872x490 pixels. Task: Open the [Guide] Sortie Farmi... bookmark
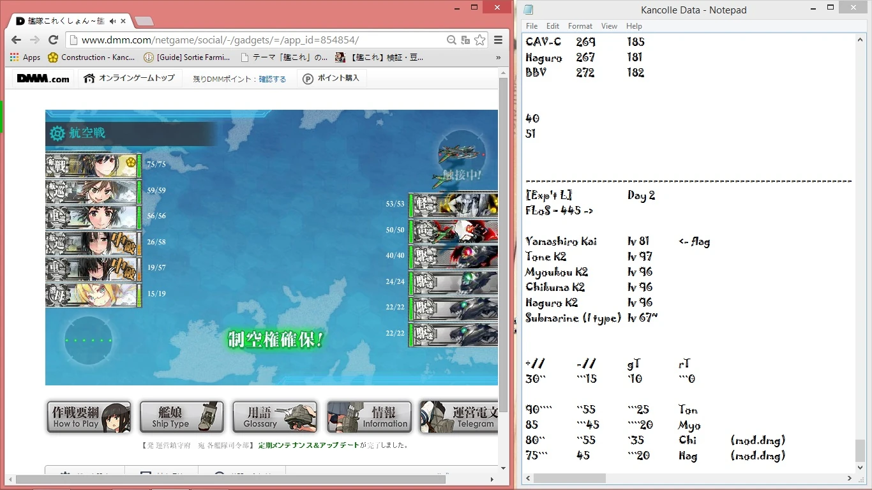point(187,57)
